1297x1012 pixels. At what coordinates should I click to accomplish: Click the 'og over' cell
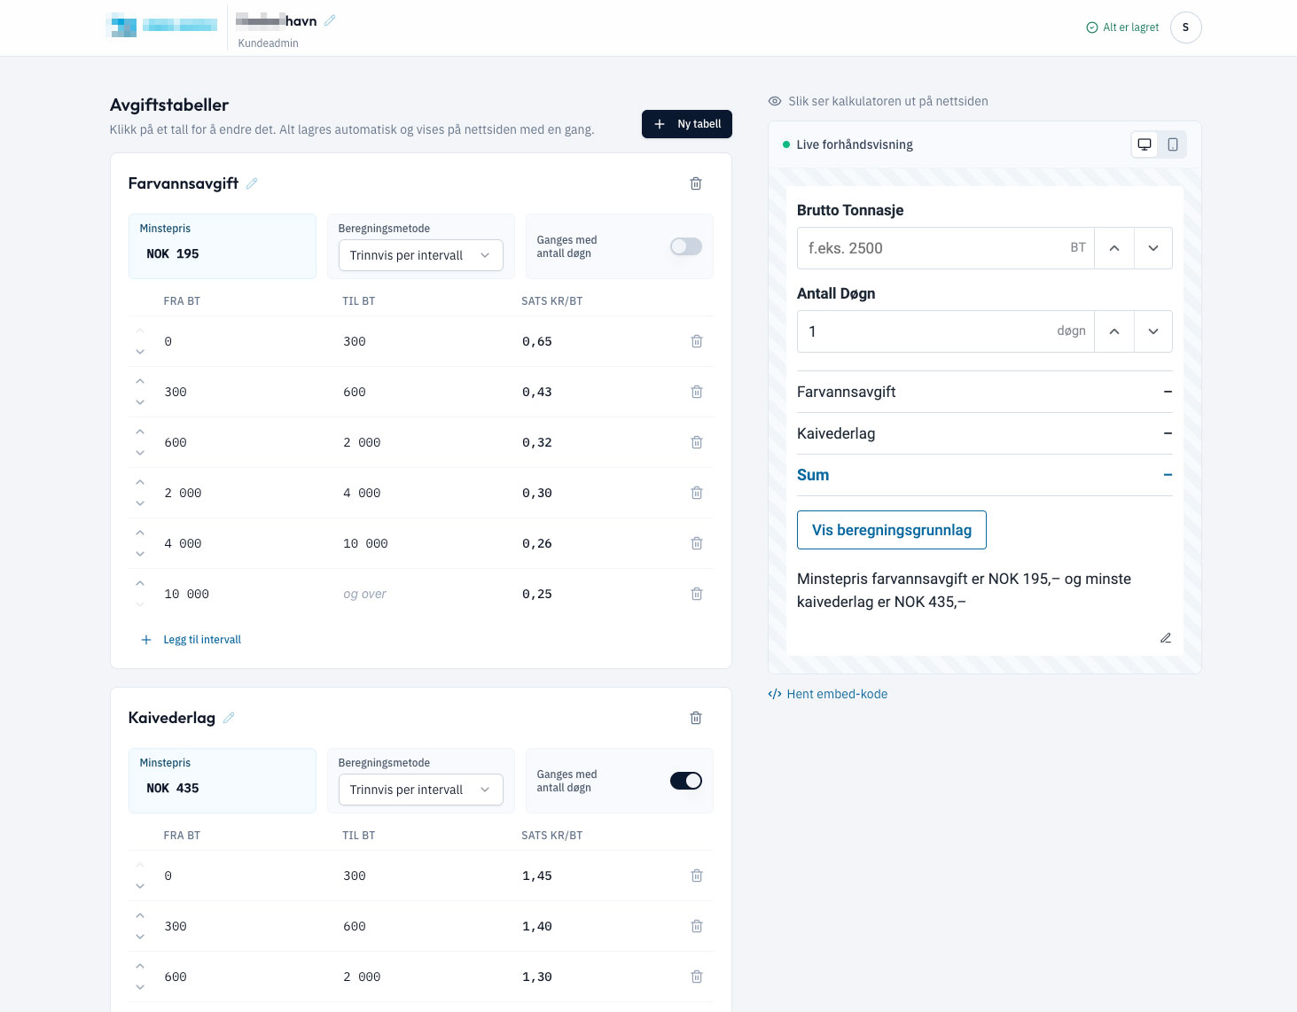point(364,594)
